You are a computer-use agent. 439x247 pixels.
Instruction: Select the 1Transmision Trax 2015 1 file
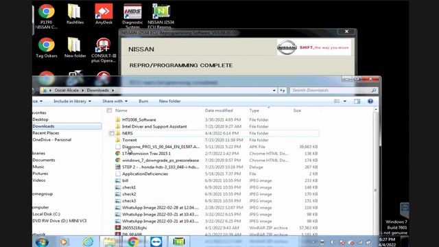[x=146, y=154]
